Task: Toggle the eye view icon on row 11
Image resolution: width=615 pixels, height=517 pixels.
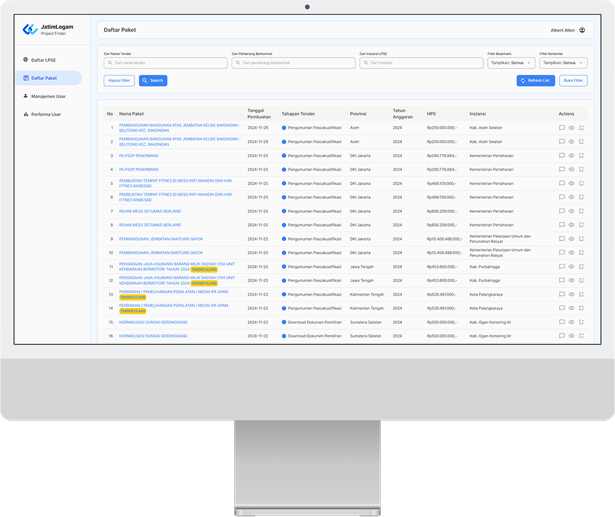Action: 571,266
